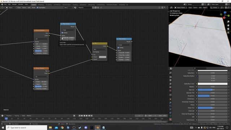Toggle Clamp checkbox in the Mix node
This screenshot has width=231, height=130.
[94, 52]
